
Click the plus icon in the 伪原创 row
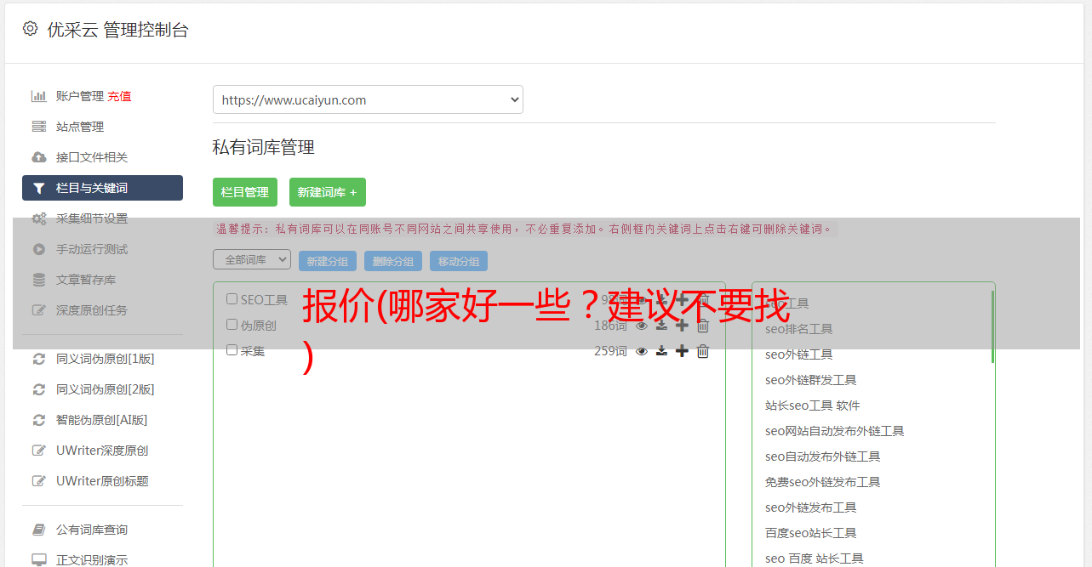682,326
